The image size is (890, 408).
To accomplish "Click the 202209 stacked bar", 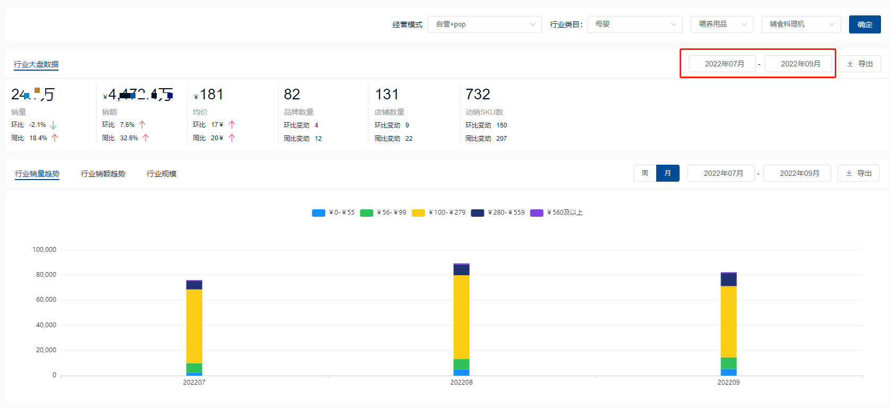I will [728, 324].
